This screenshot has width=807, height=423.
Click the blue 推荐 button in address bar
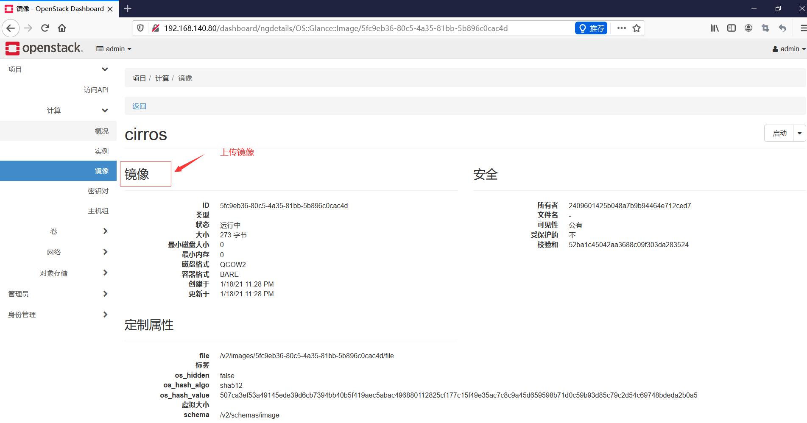click(x=591, y=28)
